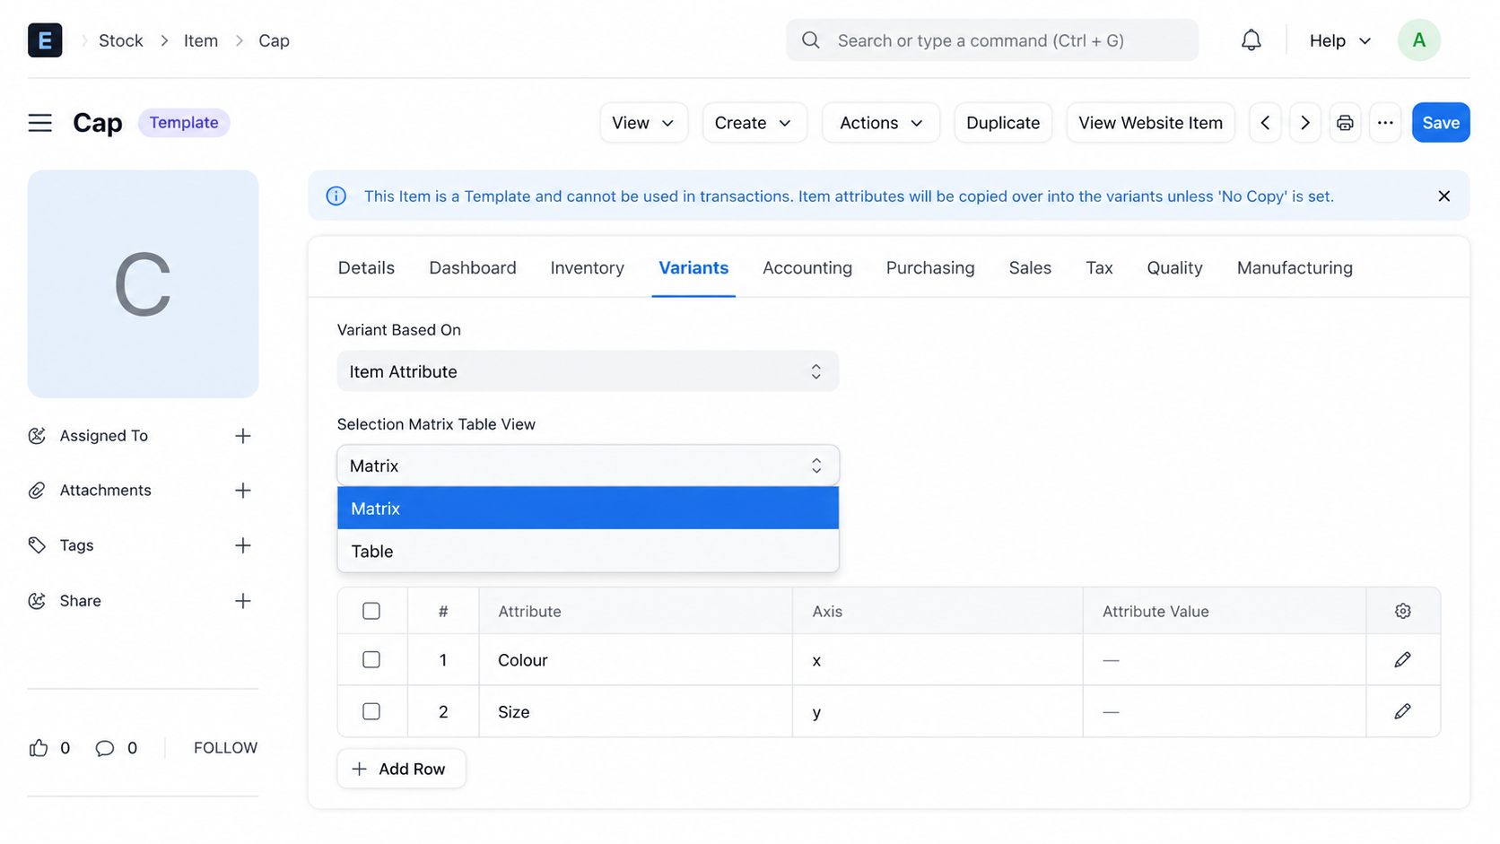Add an Assigned To user
Viewport: 1500px width, 844px height.
tap(242, 436)
